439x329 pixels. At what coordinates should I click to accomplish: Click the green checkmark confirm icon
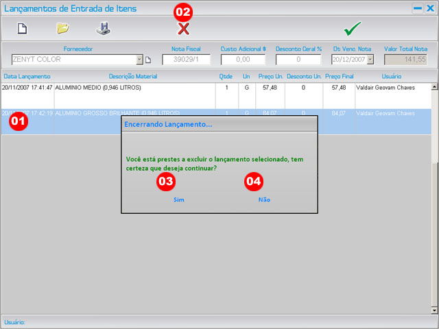[x=353, y=29]
